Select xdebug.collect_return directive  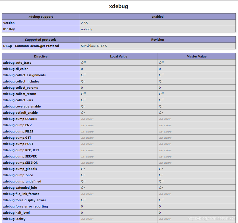pyautogui.click(x=20, y=94)
